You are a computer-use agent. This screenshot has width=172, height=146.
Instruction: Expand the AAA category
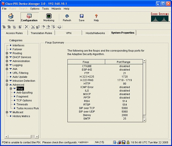[x=7, y=69]
